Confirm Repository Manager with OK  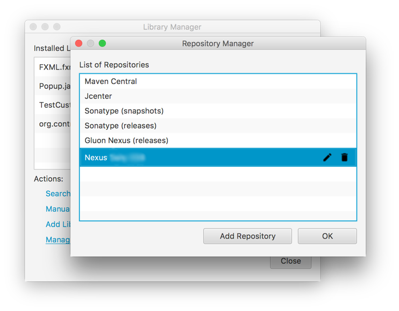click(x=327, y=236)
